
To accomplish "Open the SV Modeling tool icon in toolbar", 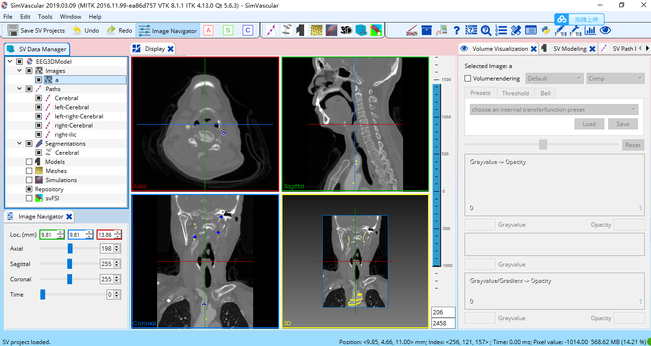I will click(301, 30).
